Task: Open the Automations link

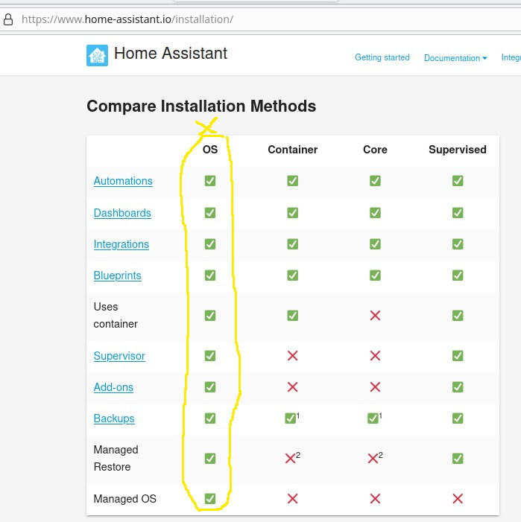Action: (x=123, y=181)
